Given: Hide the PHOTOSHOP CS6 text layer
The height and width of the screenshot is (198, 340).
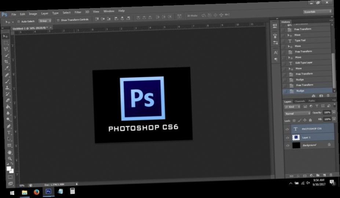Looking at the screenshot, I should pyautogui.click(x=287, y=129).
